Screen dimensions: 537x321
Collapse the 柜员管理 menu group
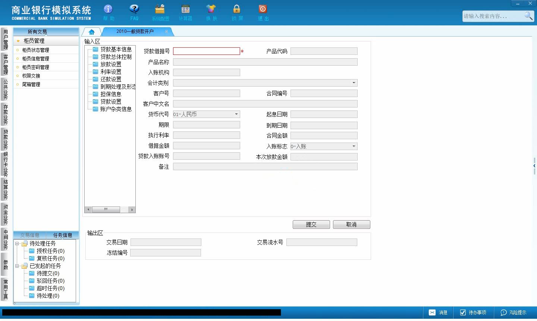pos(18,41)
